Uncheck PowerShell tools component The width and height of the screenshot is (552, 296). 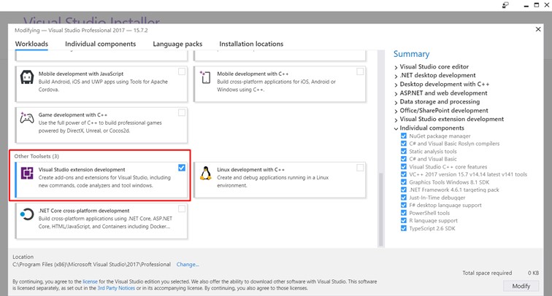[404, 213]
